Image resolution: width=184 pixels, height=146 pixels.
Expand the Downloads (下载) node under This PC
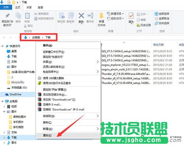click(x=4, y=138)
